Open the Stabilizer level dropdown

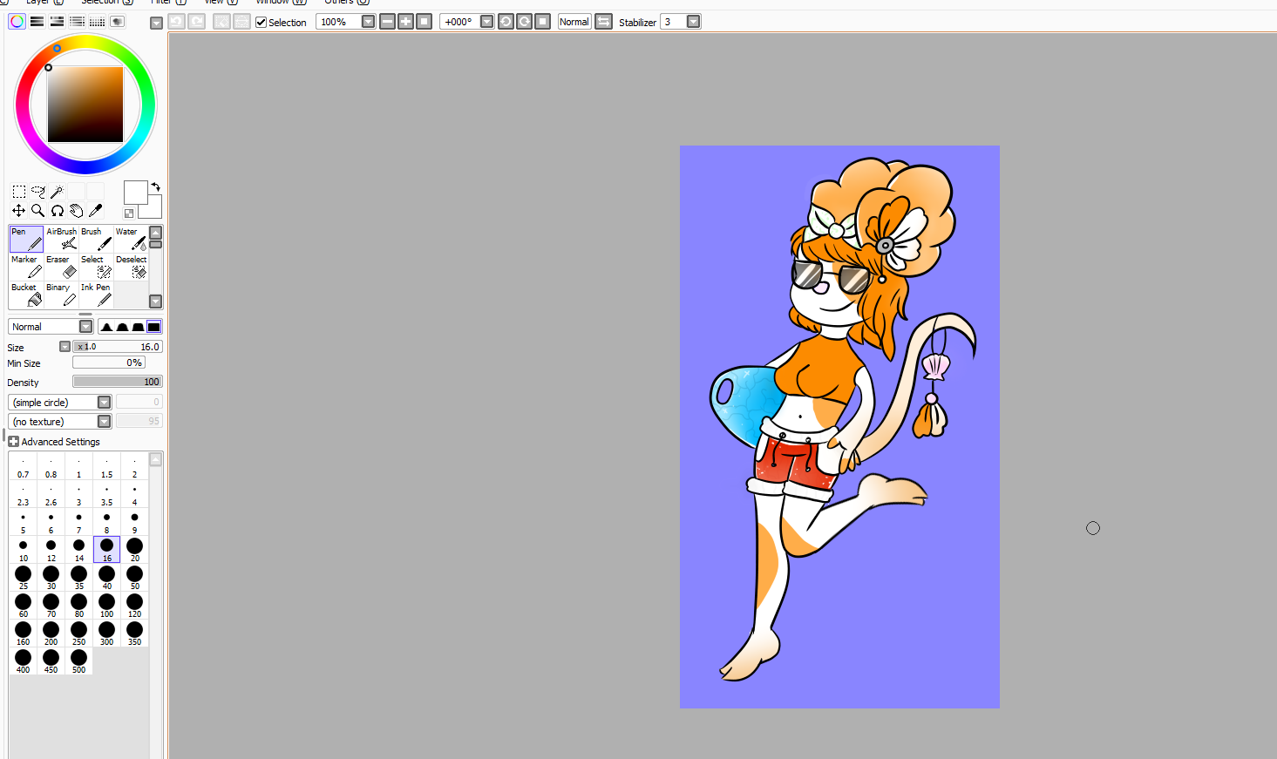coord(693,22)
